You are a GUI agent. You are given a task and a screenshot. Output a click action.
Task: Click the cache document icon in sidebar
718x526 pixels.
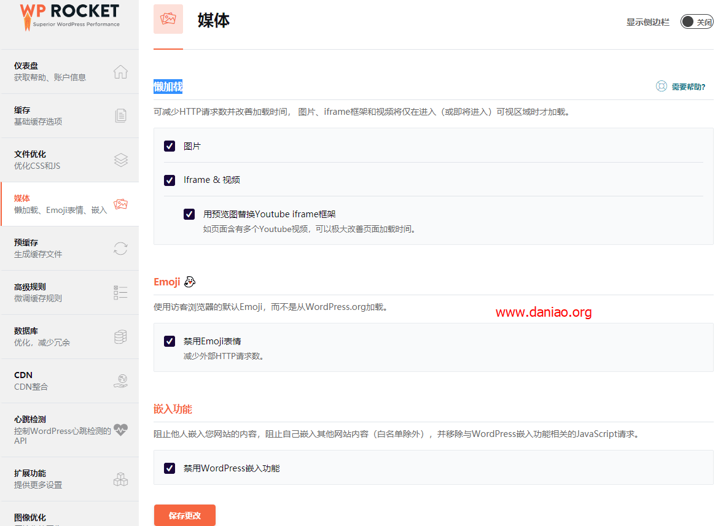(x=120, y=116)
